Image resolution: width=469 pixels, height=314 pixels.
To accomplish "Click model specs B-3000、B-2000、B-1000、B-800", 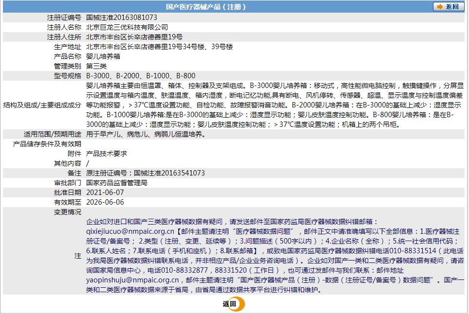I will 141,76.
